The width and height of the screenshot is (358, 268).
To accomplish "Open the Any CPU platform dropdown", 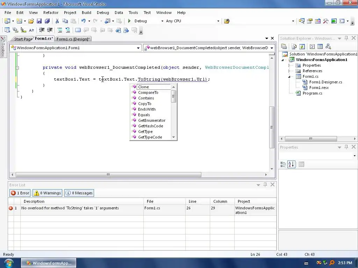I will tap(218, 21).
